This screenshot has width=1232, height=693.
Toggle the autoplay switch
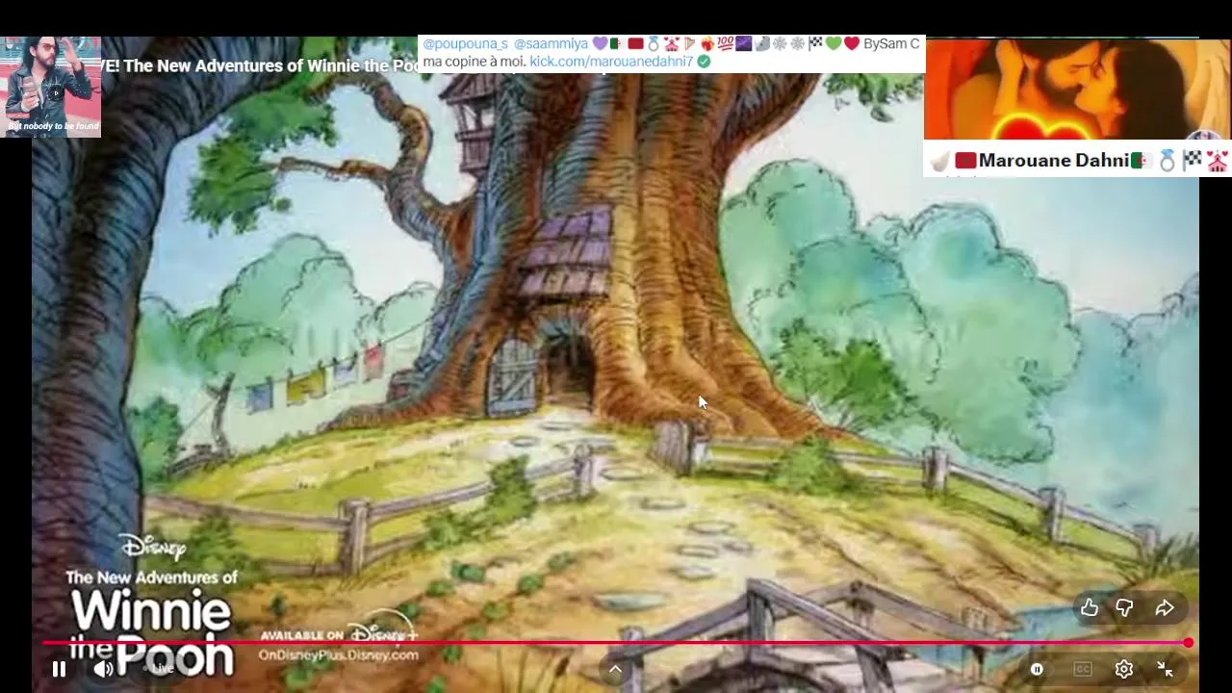(1037, 669)
